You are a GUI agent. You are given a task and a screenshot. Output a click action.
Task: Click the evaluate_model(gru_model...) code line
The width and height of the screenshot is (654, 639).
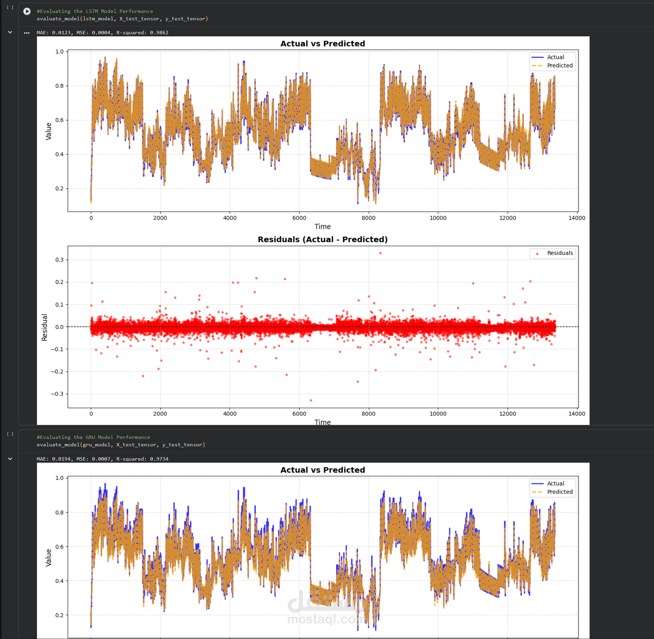click(x=121, y=445)
